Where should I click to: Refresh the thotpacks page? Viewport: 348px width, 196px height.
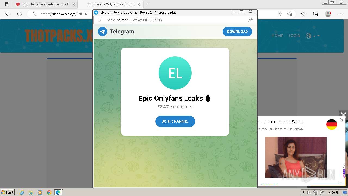20,14
